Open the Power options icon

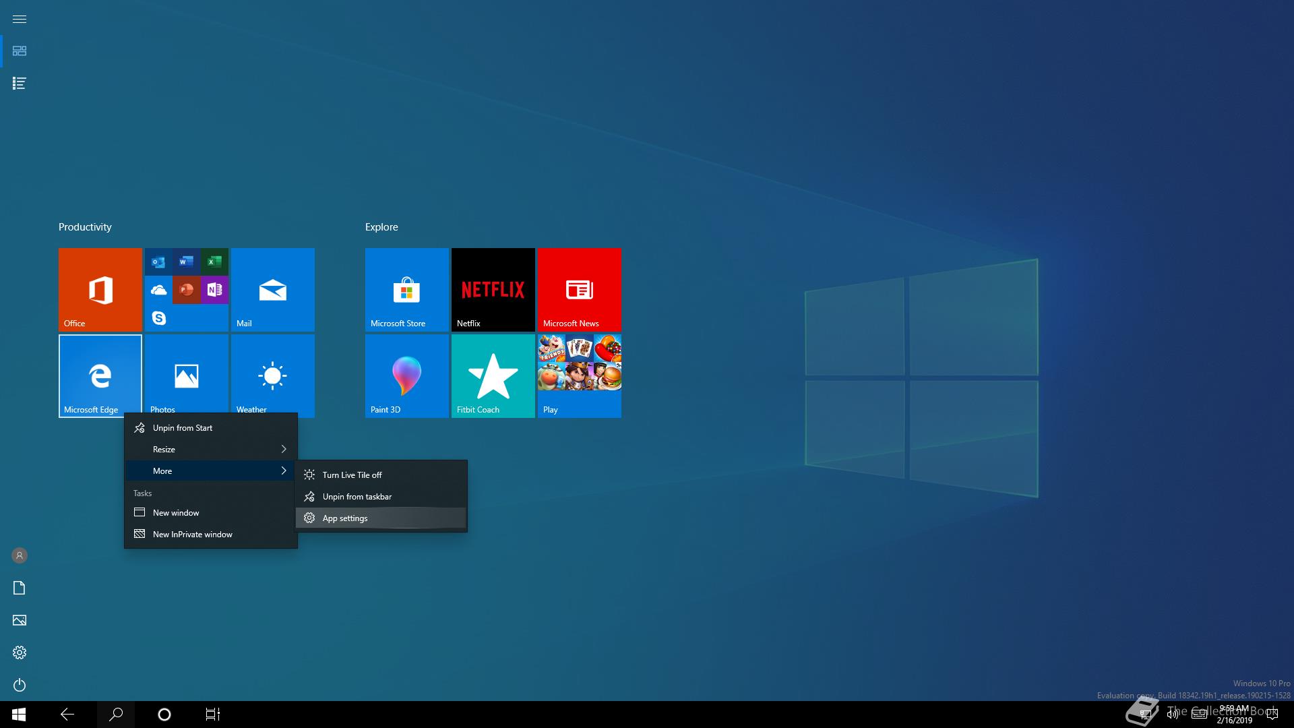tap(20, 685)
